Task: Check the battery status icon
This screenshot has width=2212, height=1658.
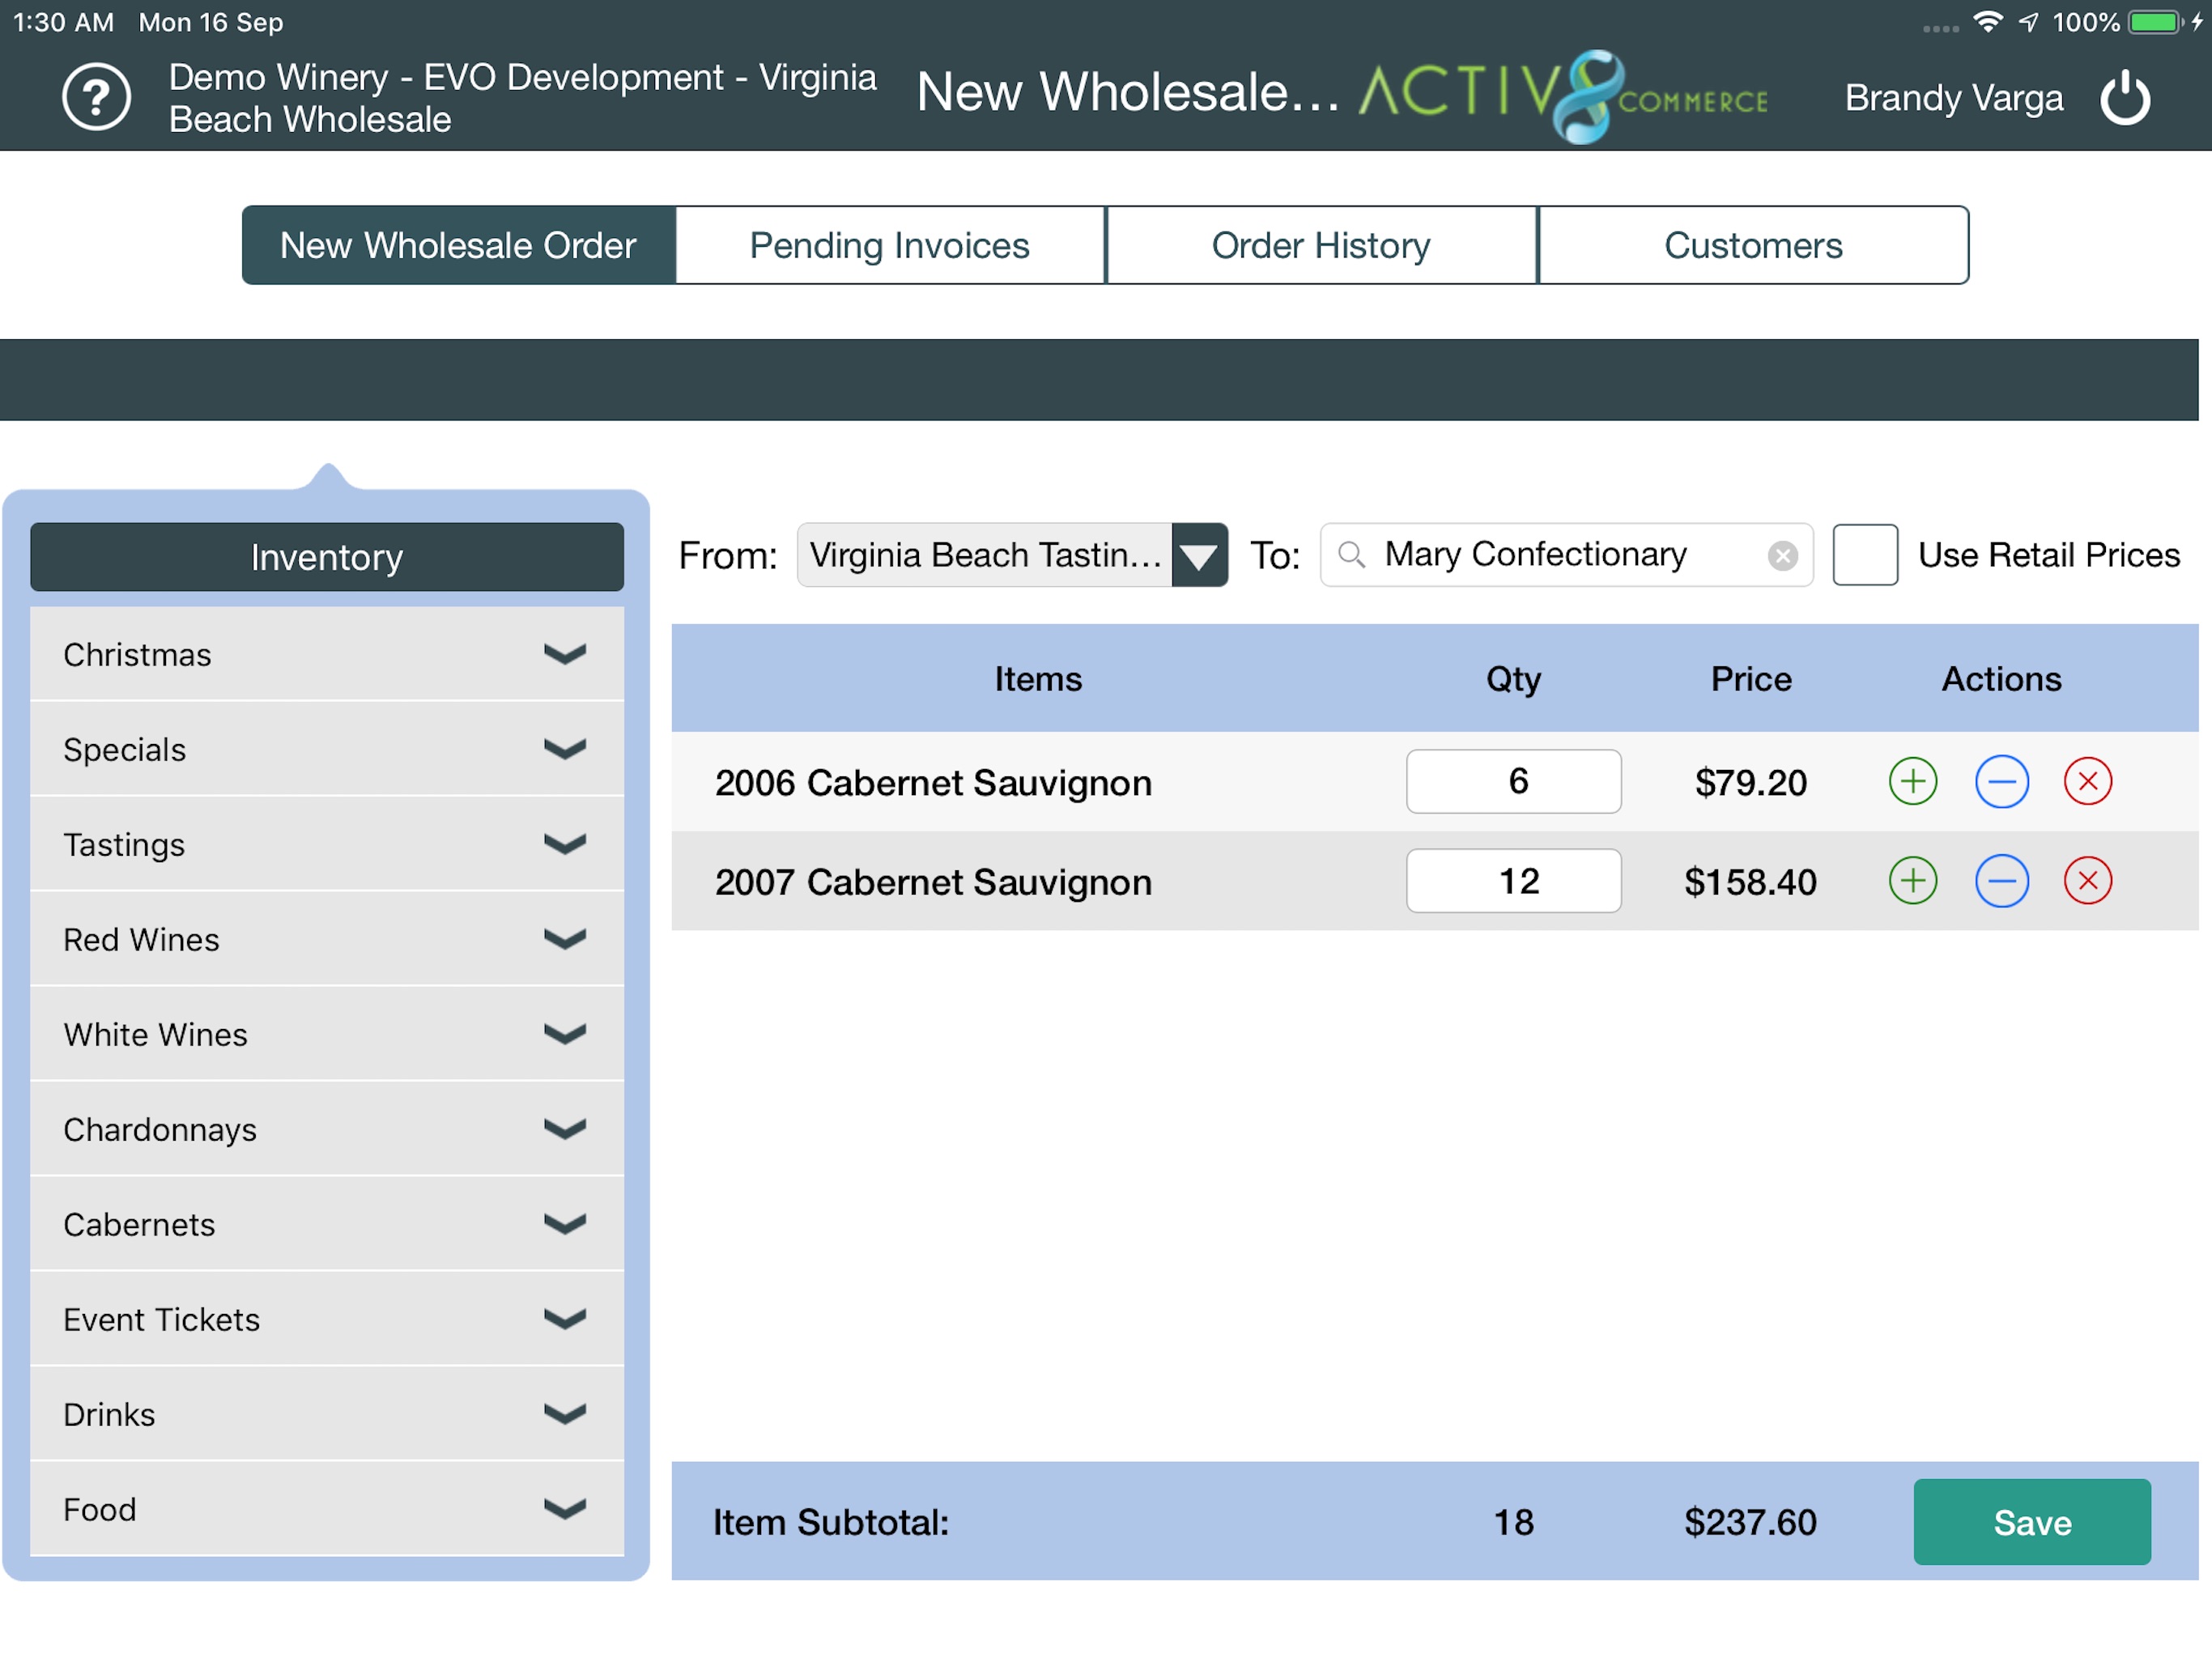Action: [x=2154, y=22]
